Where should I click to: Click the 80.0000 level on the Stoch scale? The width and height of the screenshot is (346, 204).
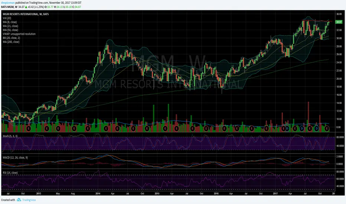340,137
